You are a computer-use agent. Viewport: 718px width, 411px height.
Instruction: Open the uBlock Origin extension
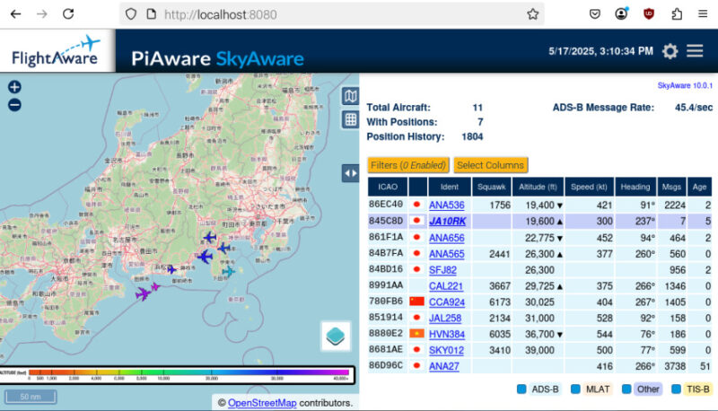pos(649,14)
